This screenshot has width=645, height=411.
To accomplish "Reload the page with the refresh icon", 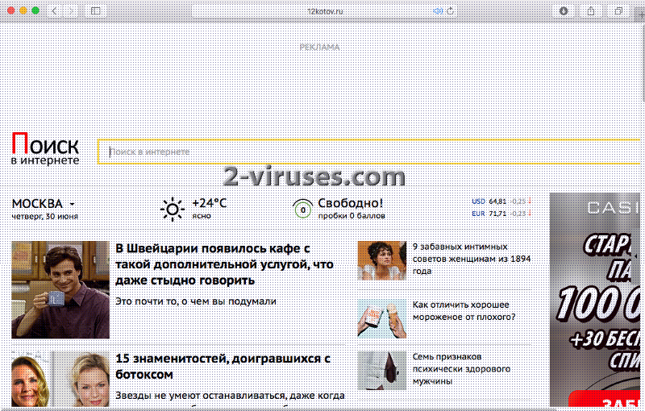I will point(451,10).
